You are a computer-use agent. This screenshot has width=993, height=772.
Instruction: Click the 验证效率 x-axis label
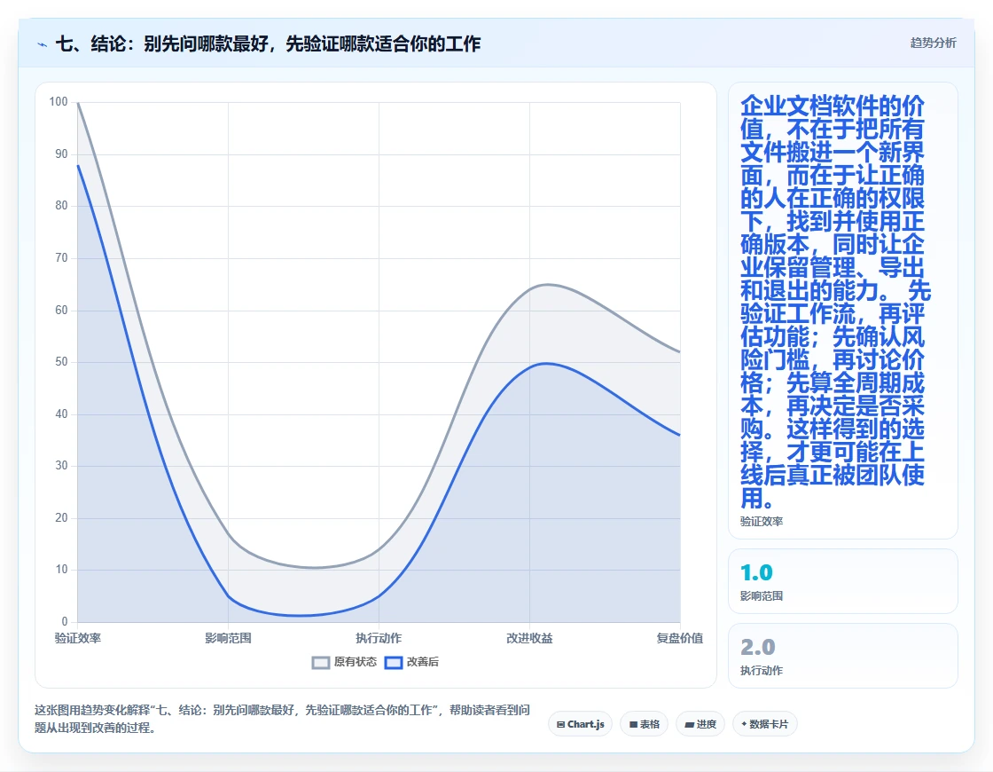tap(78, 638)
